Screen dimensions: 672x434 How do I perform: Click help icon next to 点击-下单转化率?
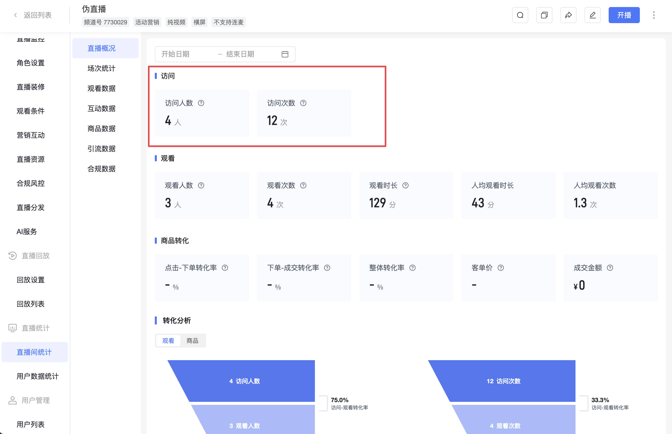click(225, 268)
